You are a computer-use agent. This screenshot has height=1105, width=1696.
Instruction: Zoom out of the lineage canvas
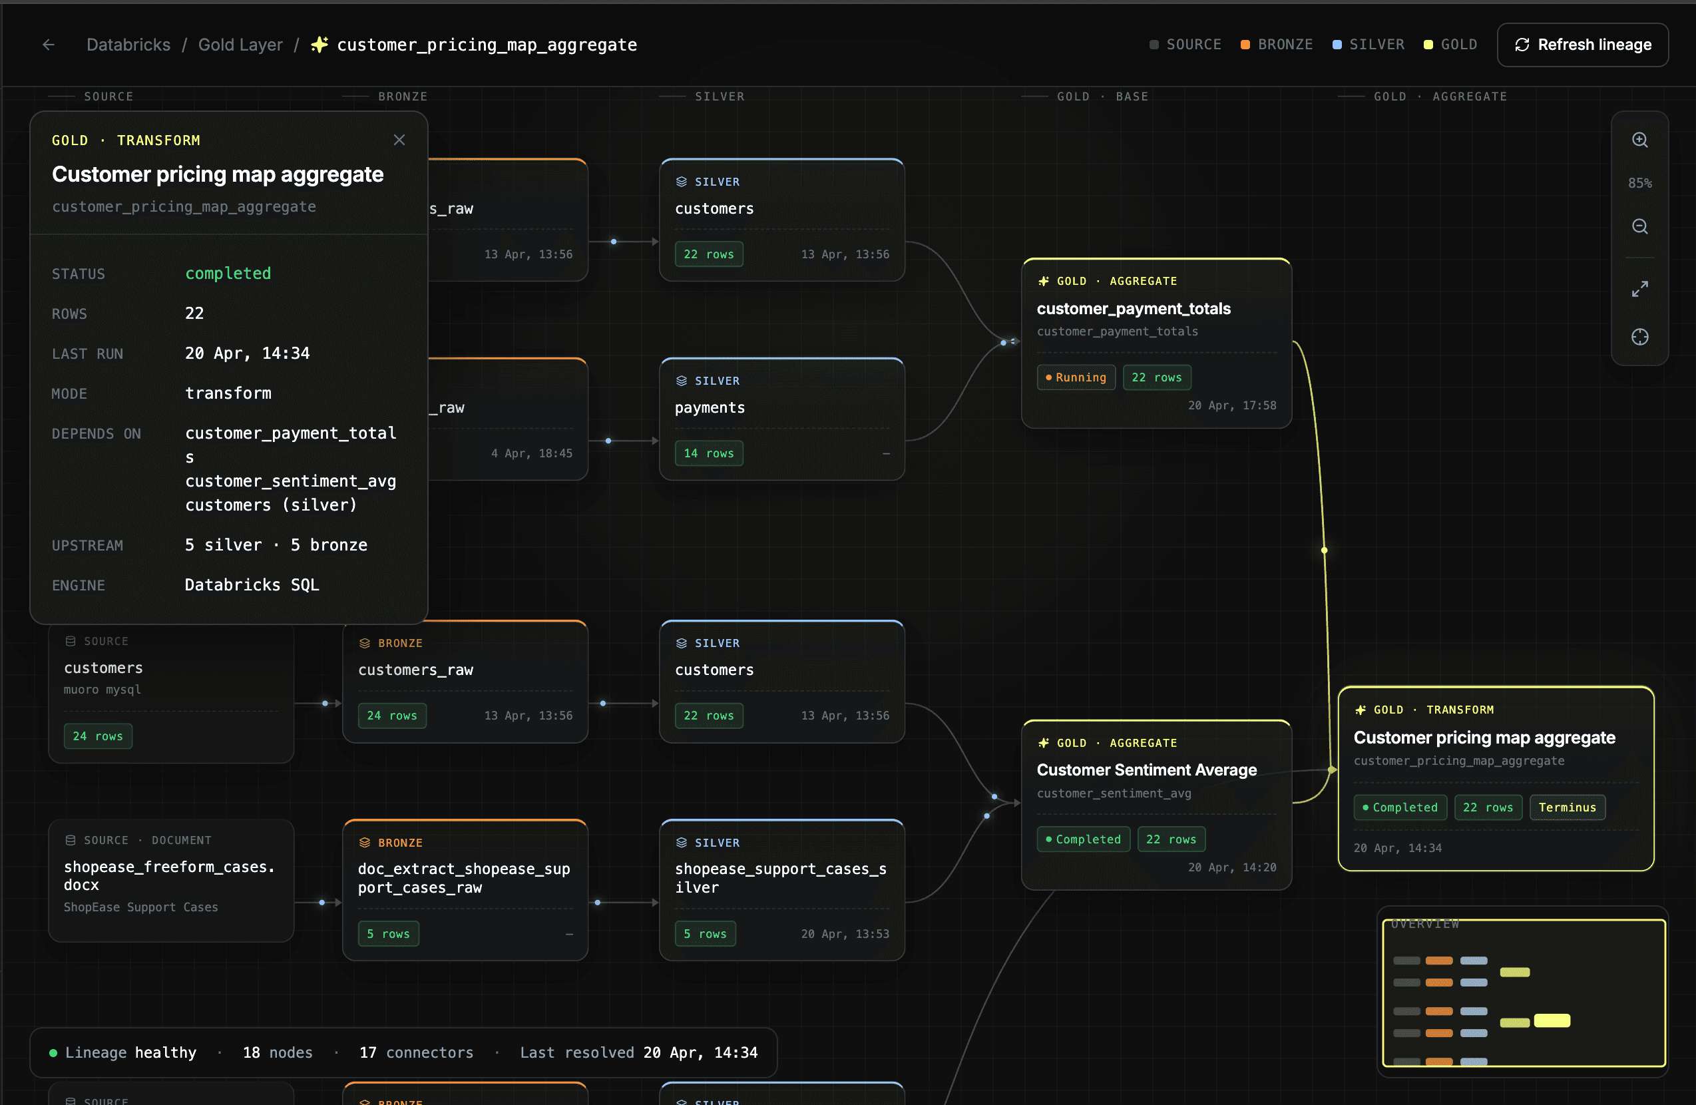point(1639,226)
